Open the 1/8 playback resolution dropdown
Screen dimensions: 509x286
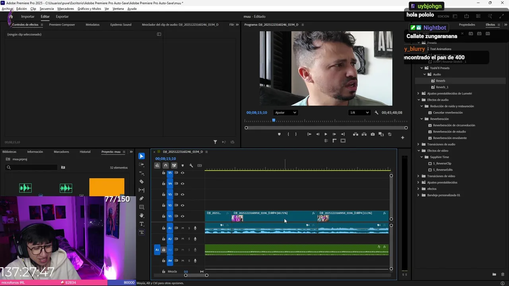pos(359,112)
